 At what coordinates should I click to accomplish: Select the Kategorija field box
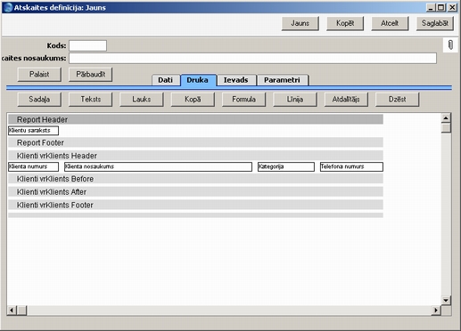click(286, 166)
